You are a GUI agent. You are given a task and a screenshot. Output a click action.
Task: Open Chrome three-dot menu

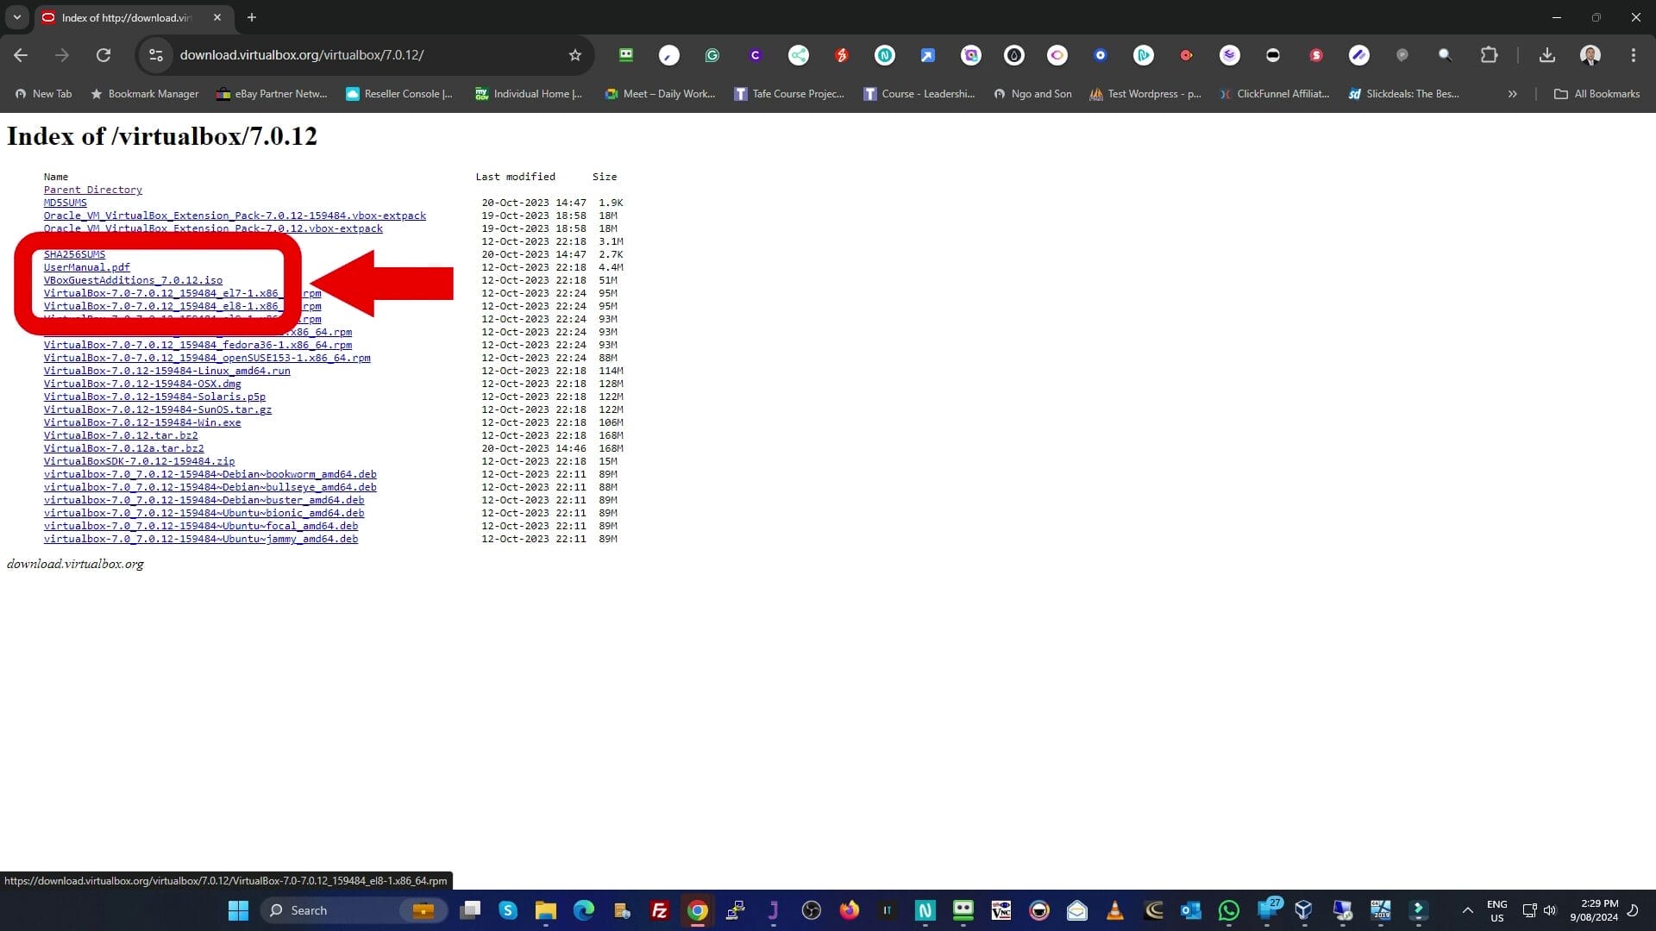1633,55
